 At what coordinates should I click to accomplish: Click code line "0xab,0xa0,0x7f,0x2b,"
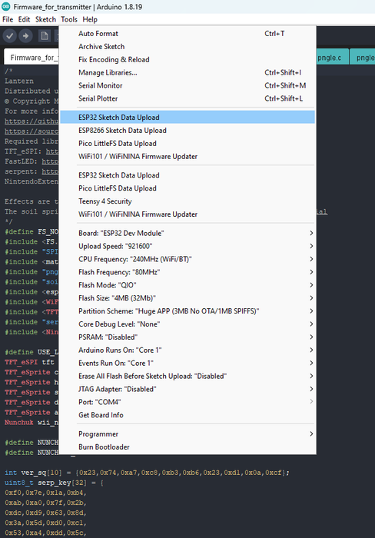coord(45,503)
